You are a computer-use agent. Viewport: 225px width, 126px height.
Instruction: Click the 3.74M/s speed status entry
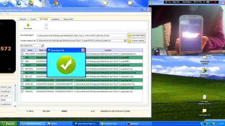point(30,111)
